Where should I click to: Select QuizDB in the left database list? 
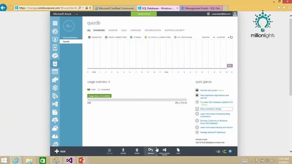(71, 41)
